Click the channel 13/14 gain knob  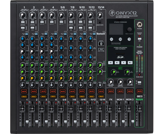point(100,15)
